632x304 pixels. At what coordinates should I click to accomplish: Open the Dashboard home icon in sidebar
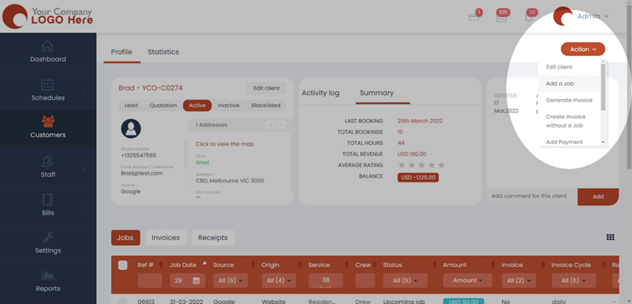tap(47, 46)
